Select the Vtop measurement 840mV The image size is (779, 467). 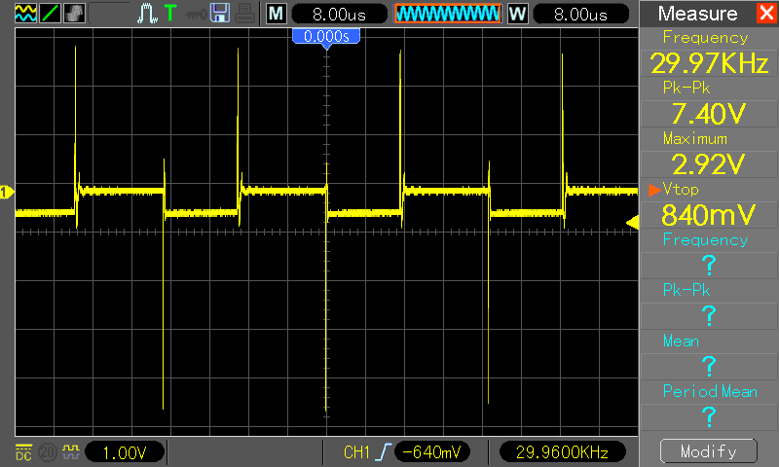point(709,214)
